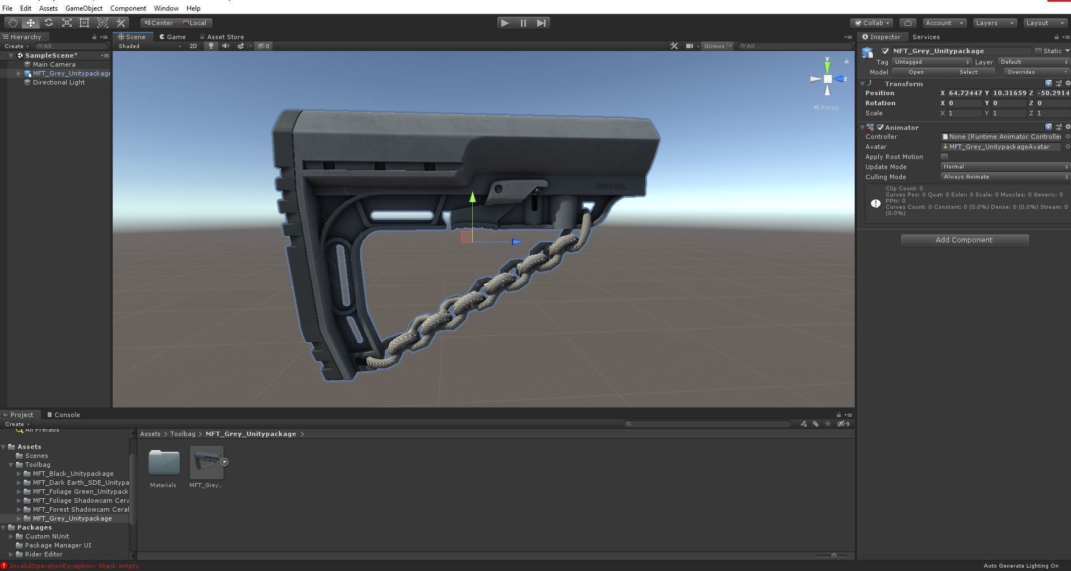
Task: Toggle scene effects icon
Action: click(241, 46)
